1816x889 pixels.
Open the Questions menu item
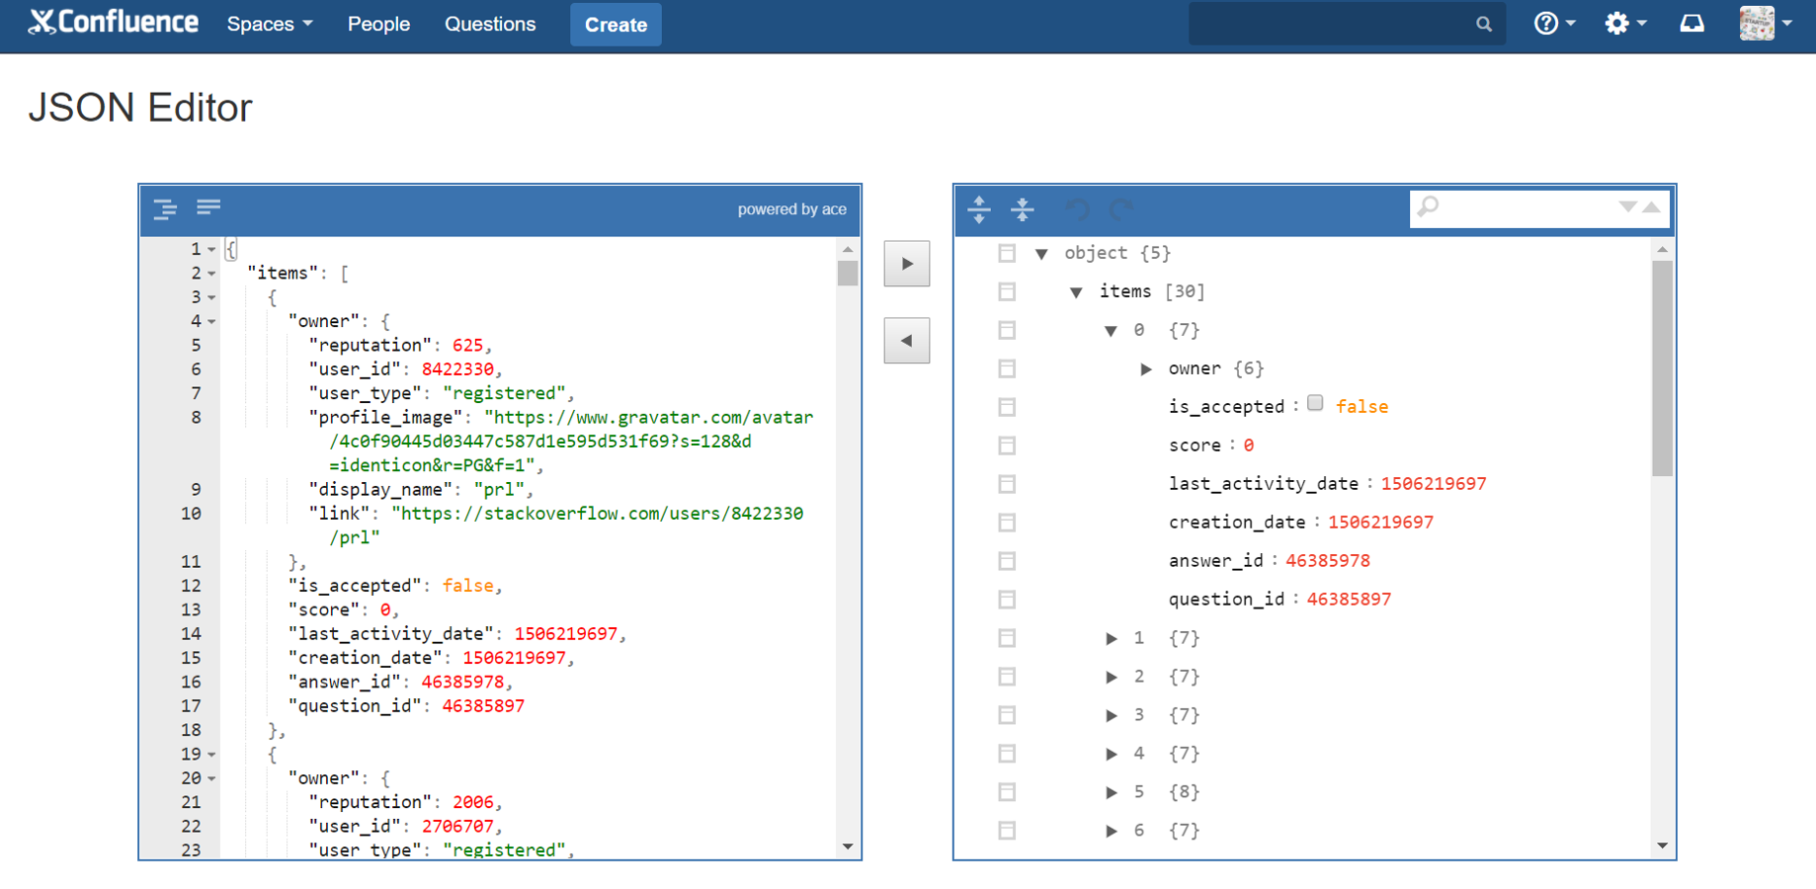(x=490, y=24)
